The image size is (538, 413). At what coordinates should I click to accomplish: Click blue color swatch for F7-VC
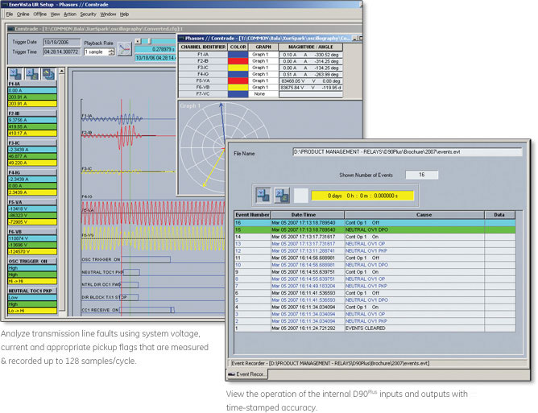238,93
